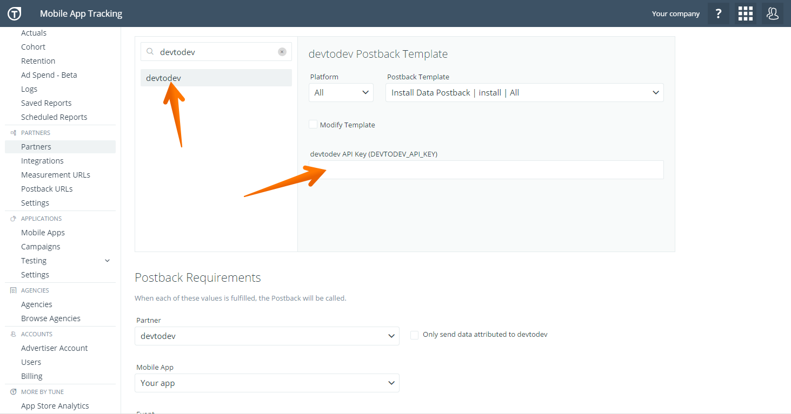Open the Ad Spend - Beta report
Image resolution: width=791 pixels, height=414 pixels.
point(49,75)
